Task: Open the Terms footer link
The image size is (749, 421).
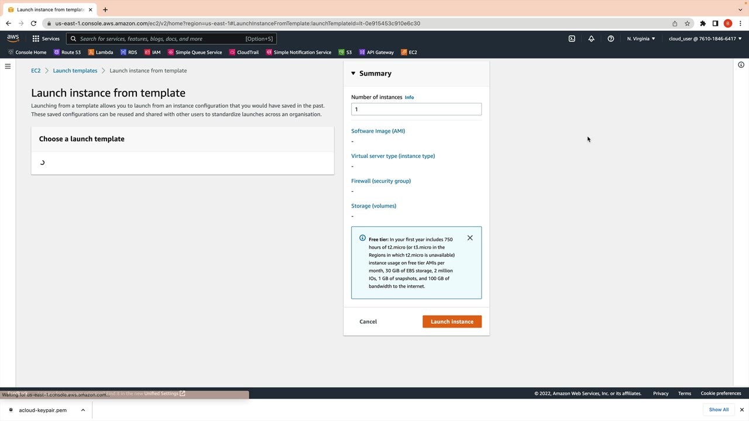Action: tap(685, 394)
